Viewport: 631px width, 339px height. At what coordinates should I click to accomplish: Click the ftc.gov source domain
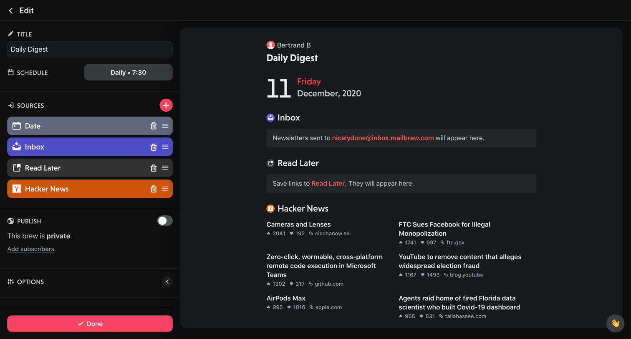point(455,242)
